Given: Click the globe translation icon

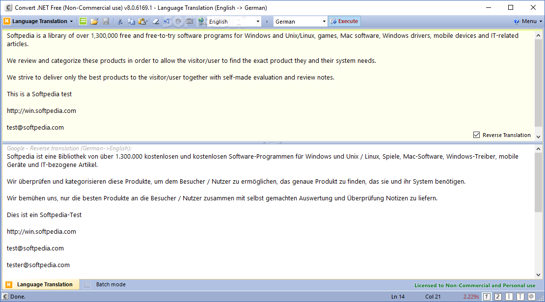Looking at the screenshot, I should pos(202,21).
